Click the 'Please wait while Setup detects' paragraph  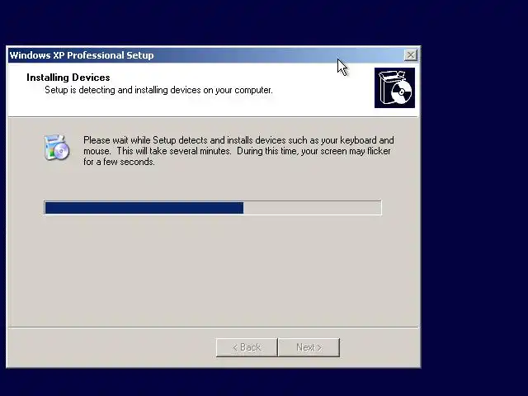pyautogui.click(x=238, y=151)
